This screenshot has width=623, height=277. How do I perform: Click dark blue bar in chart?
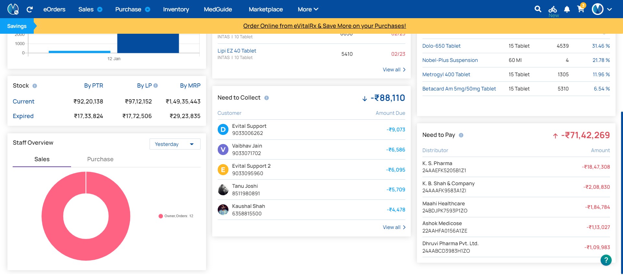pyautogui.click(x=148, y=43)
